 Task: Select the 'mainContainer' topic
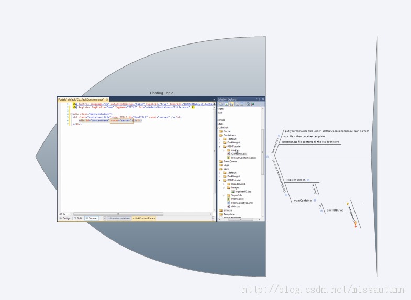click(303, 201)
